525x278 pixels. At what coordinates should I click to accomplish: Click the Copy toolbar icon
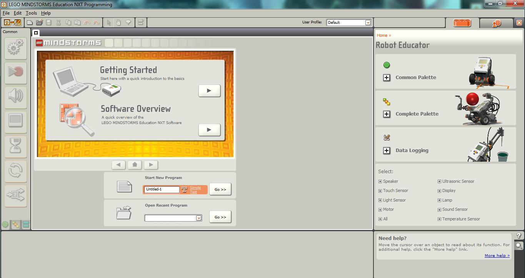coord(68,23)
